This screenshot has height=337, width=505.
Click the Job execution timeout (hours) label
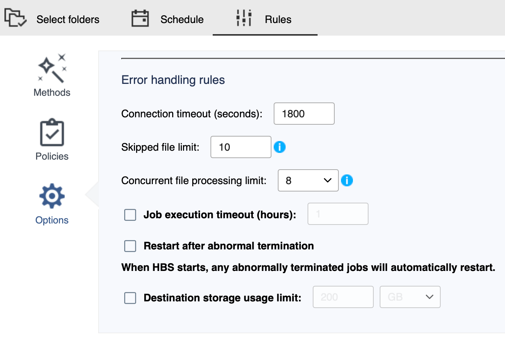point(220,215)
